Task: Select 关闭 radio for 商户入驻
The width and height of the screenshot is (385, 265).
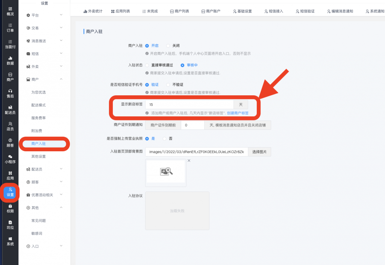Action: point(168,45)
